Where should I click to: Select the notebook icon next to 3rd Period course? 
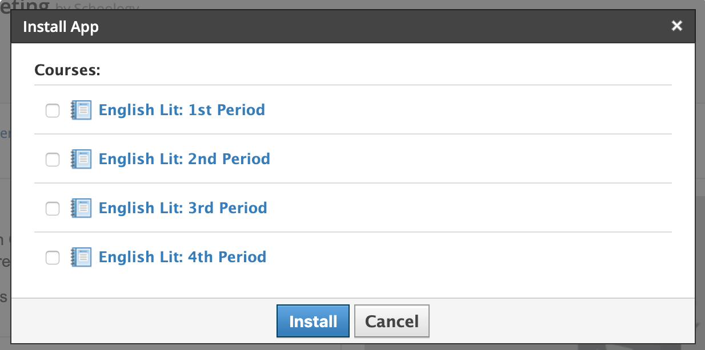click(81, 209)
